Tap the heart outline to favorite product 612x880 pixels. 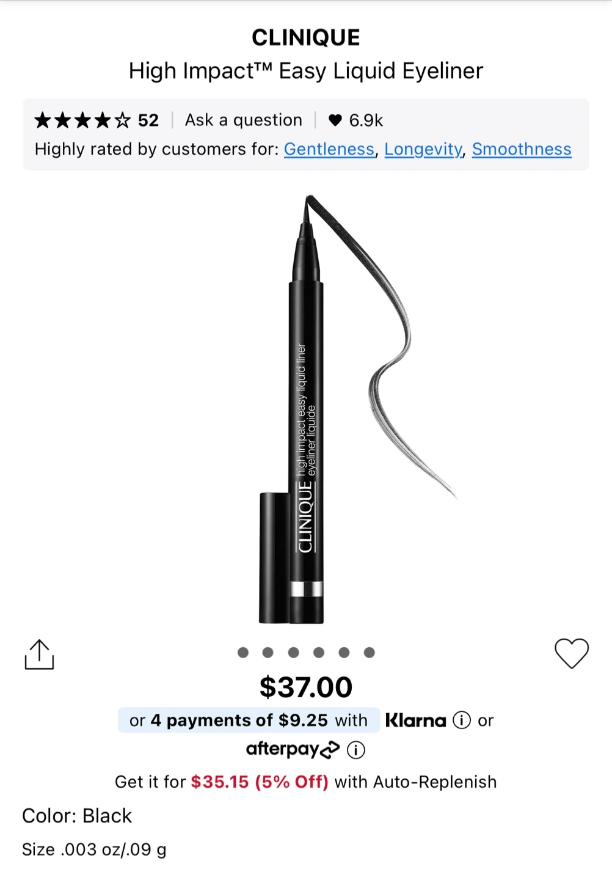pyautogui.click(x=572, y=653)
